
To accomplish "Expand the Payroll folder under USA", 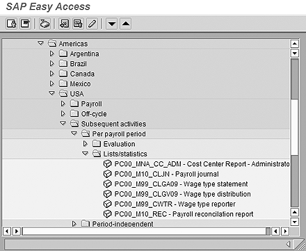I will (63, 104).
